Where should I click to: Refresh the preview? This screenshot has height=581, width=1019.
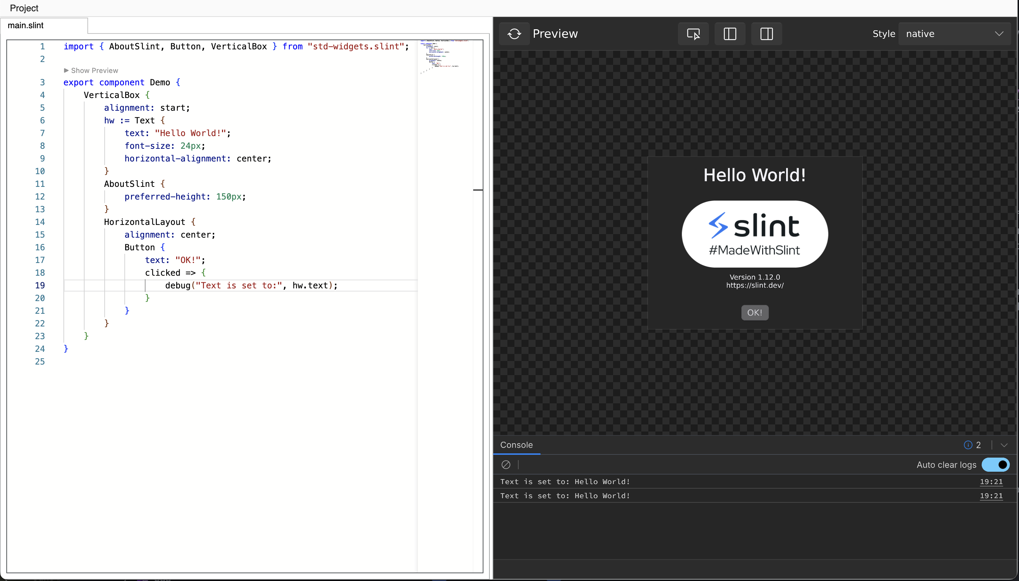click(514, 33)
